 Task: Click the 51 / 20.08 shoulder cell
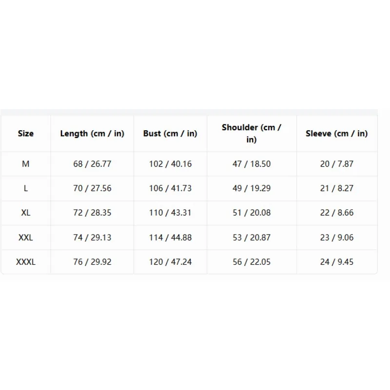(x=252, y=213)
